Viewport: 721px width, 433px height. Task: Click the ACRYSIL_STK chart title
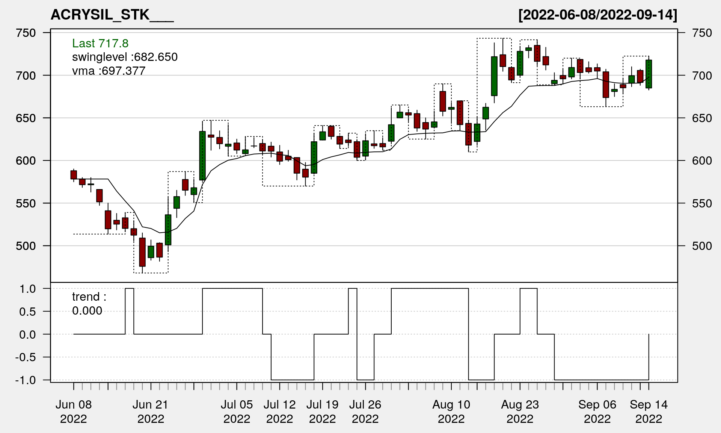(112, 15)
